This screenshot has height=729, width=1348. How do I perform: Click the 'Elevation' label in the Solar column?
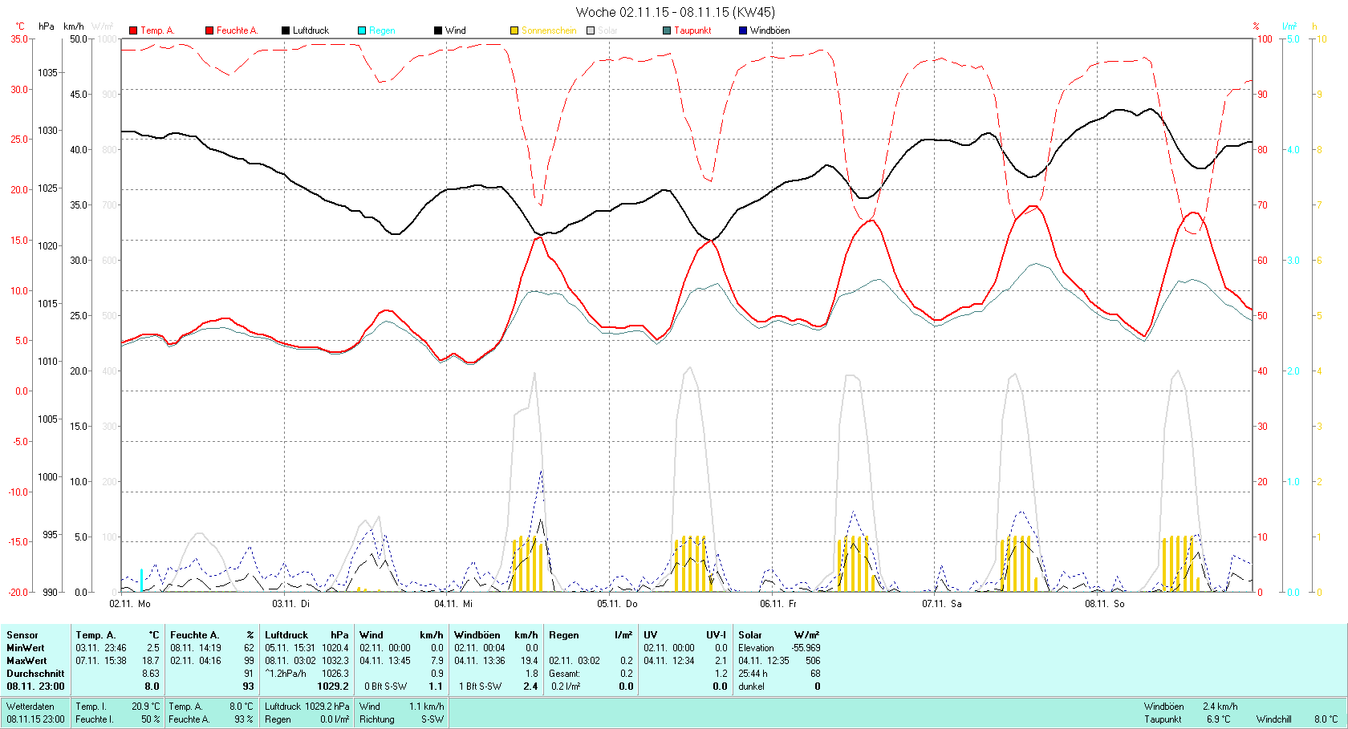pyautogui.click(x=757, y=648)
